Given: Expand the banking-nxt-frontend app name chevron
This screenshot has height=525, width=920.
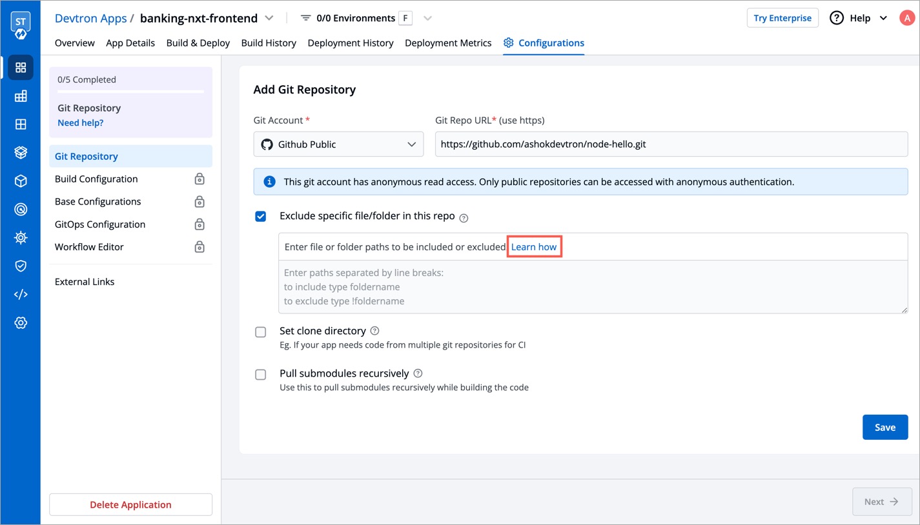Looking at the screenshot, I should (x=269, y=18).
